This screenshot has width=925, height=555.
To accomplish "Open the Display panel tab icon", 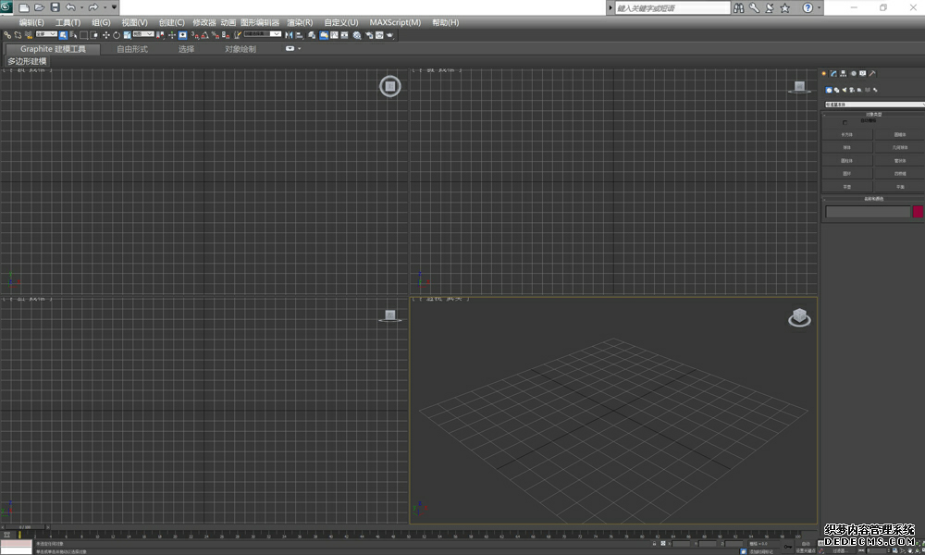I will pos(862,73).
